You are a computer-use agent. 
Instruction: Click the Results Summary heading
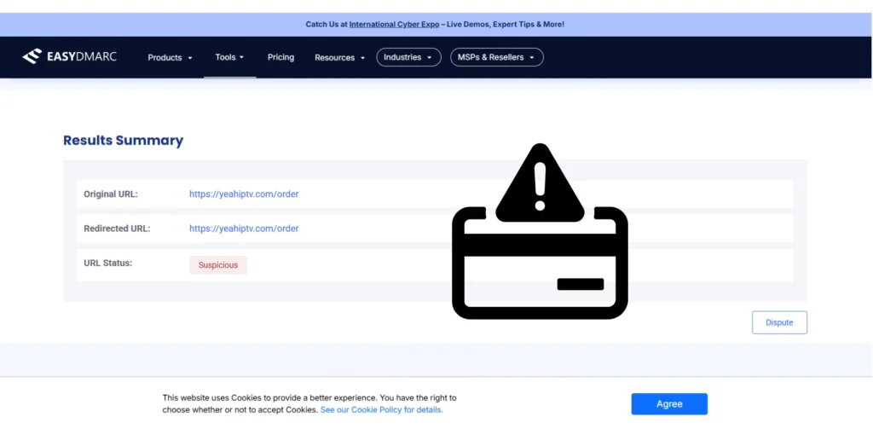[123, 141]
